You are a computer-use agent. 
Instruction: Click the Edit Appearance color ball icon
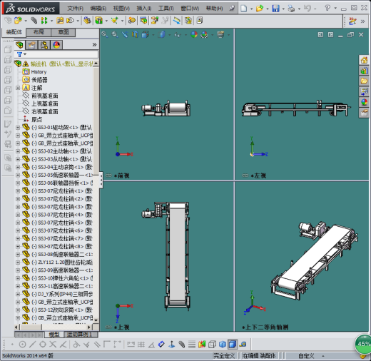194,35
